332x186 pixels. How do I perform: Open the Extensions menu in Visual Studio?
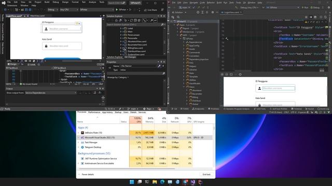point(12,6)
